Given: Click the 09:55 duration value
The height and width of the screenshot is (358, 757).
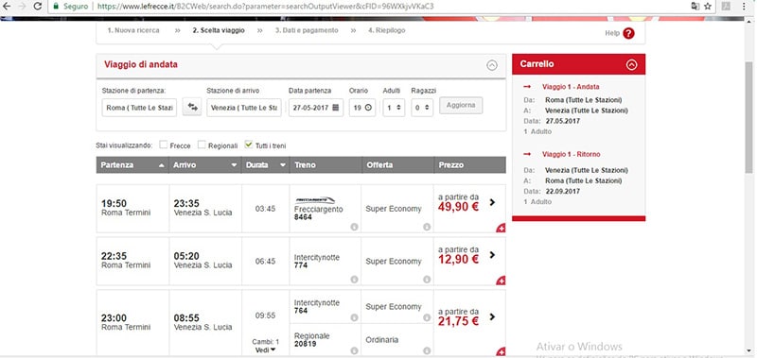Looking at the screenshot, I should click(x=266, y=315).
